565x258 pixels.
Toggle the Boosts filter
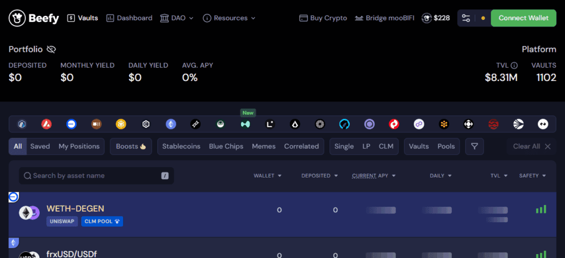tap(131, 147)
